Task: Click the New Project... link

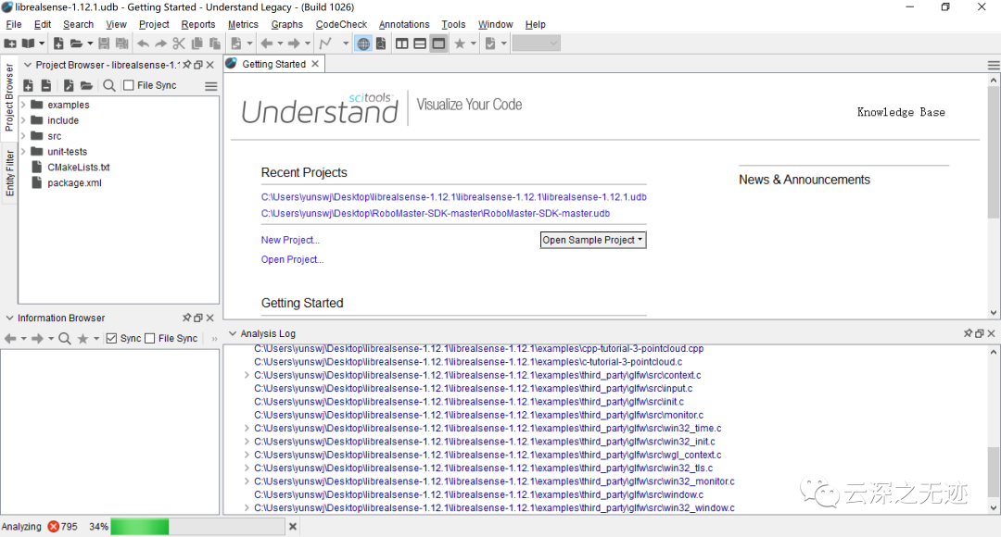Action: pos(290,240)
